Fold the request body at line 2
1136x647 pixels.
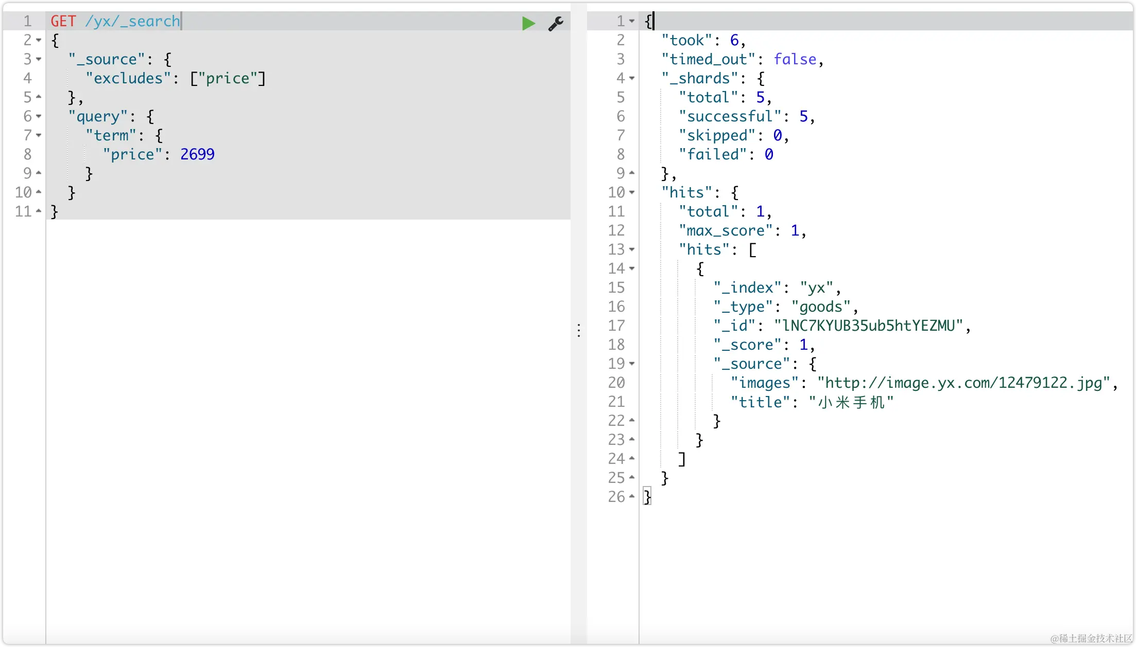39,40
